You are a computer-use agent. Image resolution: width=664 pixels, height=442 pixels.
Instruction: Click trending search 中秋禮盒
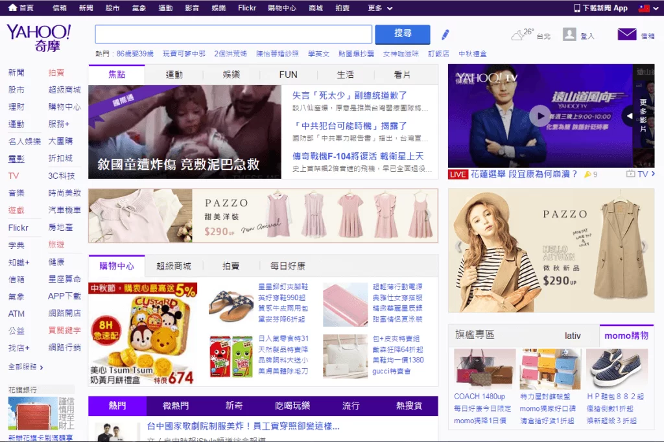tap(473, 54)
